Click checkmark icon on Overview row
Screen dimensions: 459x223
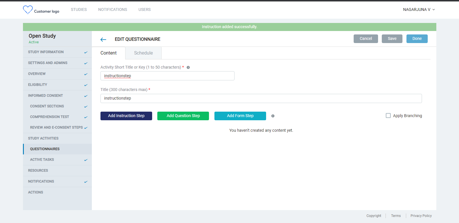[86, 74]
